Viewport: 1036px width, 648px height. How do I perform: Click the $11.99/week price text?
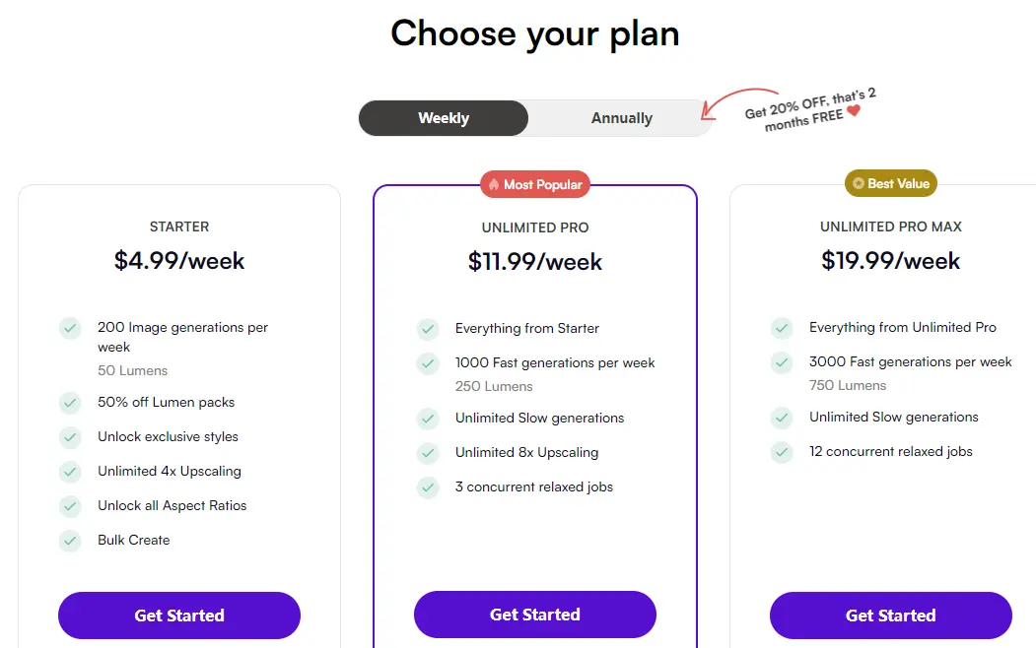(x=535, y=262)
